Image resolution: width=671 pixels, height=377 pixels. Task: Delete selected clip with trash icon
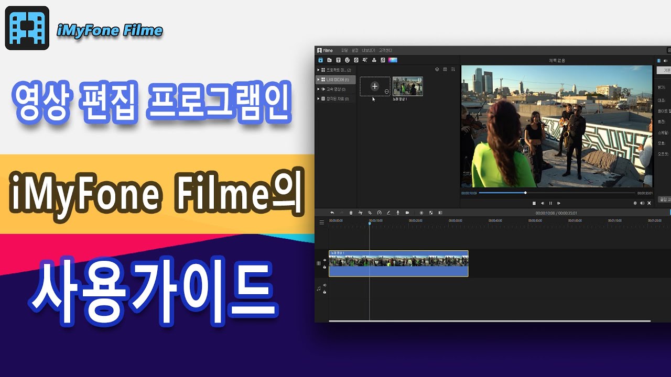pyautogui.click(x=351, y=213)
